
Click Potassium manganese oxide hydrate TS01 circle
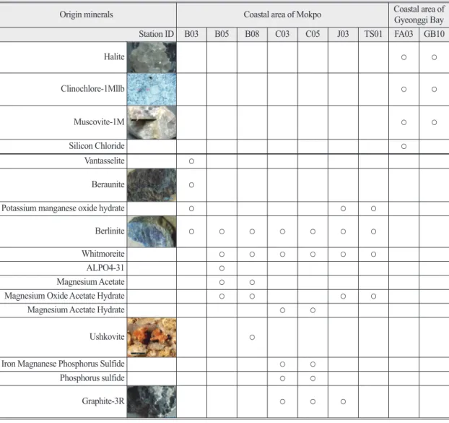[373, 209]
